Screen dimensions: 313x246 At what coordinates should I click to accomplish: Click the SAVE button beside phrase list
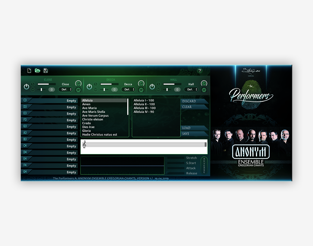pyautogui.click(x=194, y=134)
